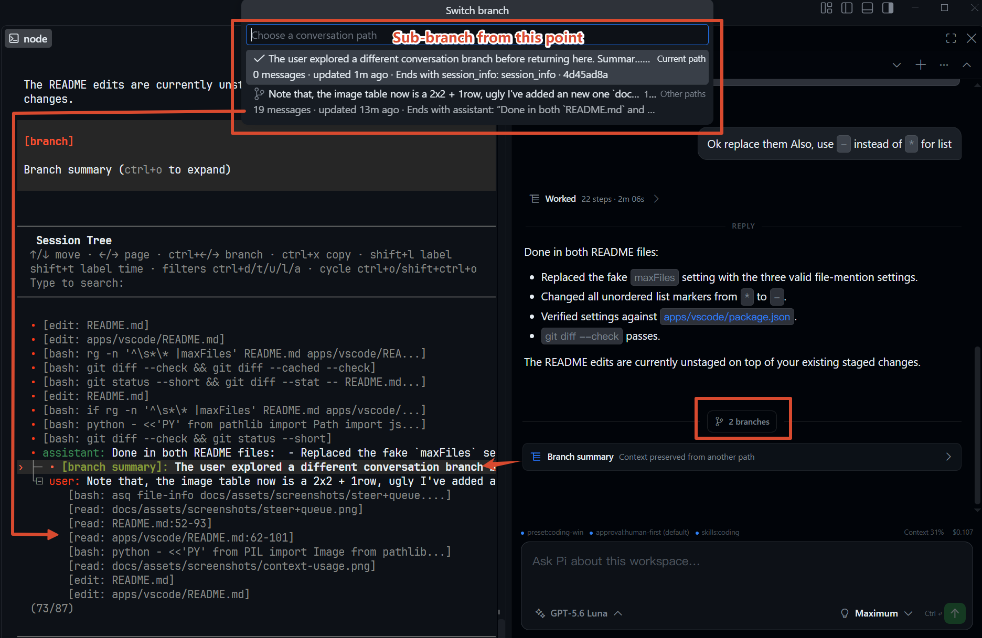
Task: Click the preset:coding-win status label
Action: point(555,532)
